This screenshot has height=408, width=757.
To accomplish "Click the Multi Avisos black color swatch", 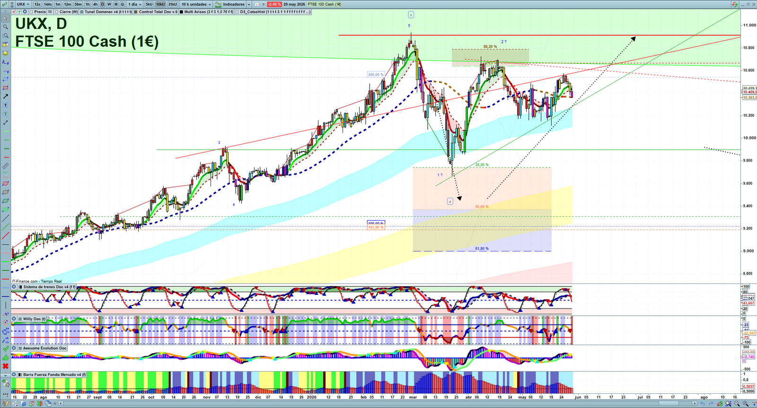I will (182, 12).
